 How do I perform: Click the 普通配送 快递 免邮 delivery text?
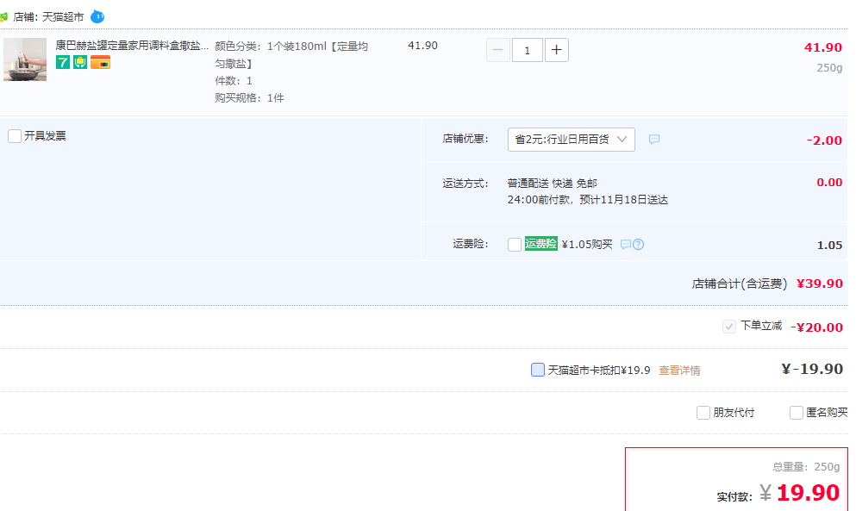pyautogui.click(x=553, y=183)
